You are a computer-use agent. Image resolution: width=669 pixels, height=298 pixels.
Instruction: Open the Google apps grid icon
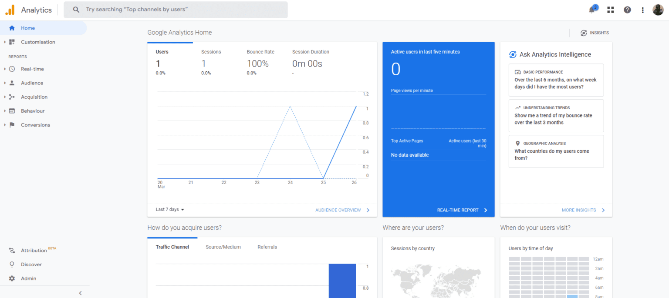pos(610,10)
